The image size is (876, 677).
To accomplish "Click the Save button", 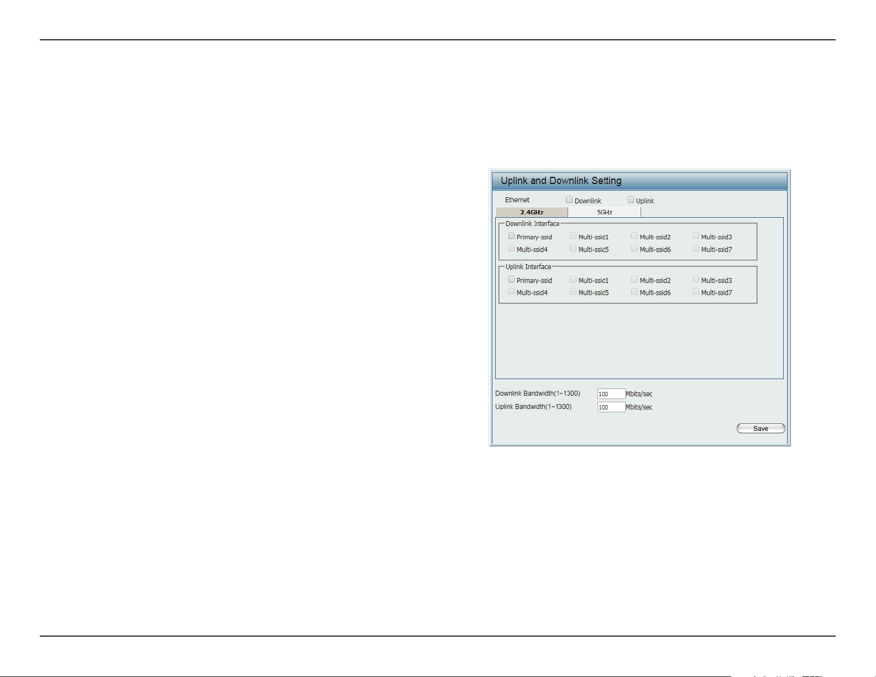I will [x=761, y=428].
